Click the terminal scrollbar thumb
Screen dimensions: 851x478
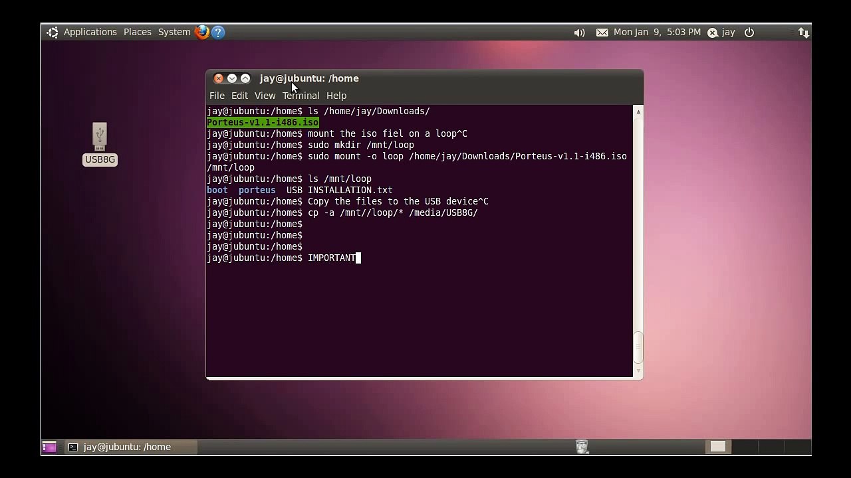(x=638, y=347)
